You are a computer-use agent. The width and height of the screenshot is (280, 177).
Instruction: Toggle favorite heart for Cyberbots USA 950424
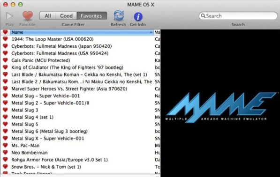(x=5, y=53)
